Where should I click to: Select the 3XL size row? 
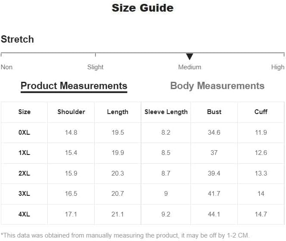pyautogui.click(x=143, y=194)
